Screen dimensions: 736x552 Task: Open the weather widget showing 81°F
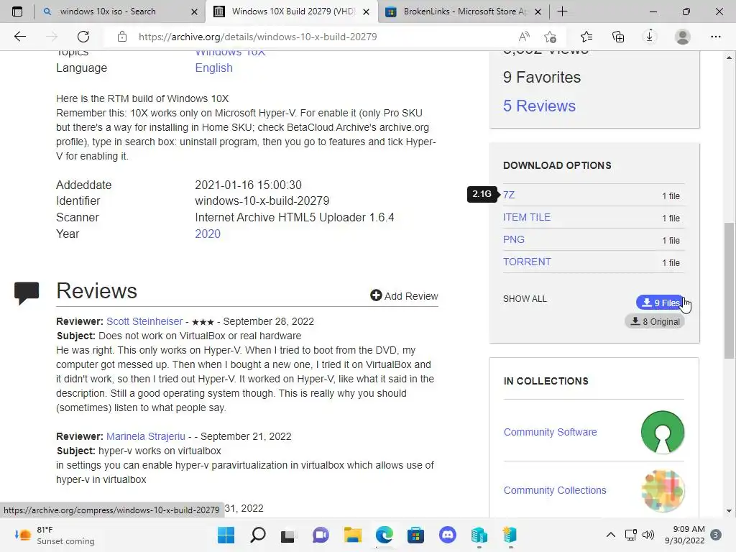55,535
